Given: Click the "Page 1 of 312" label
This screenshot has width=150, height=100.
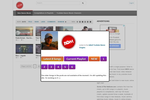Looking at the screenshot, I should click(26, 66).
